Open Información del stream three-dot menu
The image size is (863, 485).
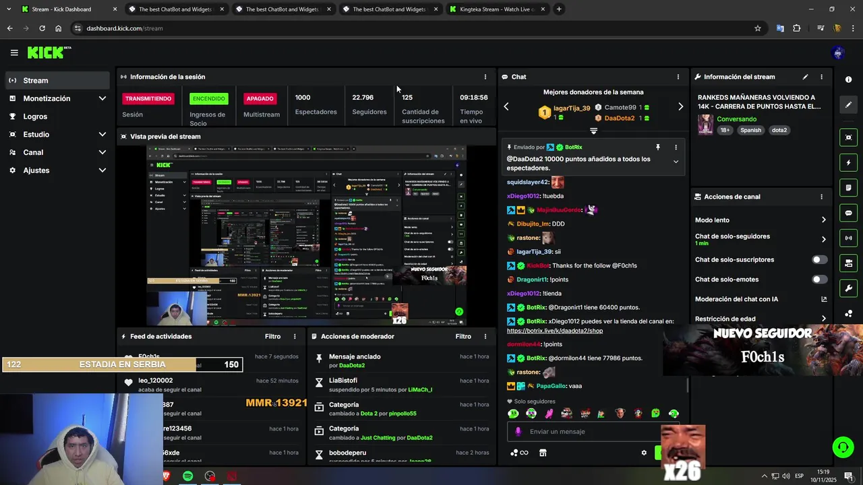pyautogui.click(x=821, y=77)
